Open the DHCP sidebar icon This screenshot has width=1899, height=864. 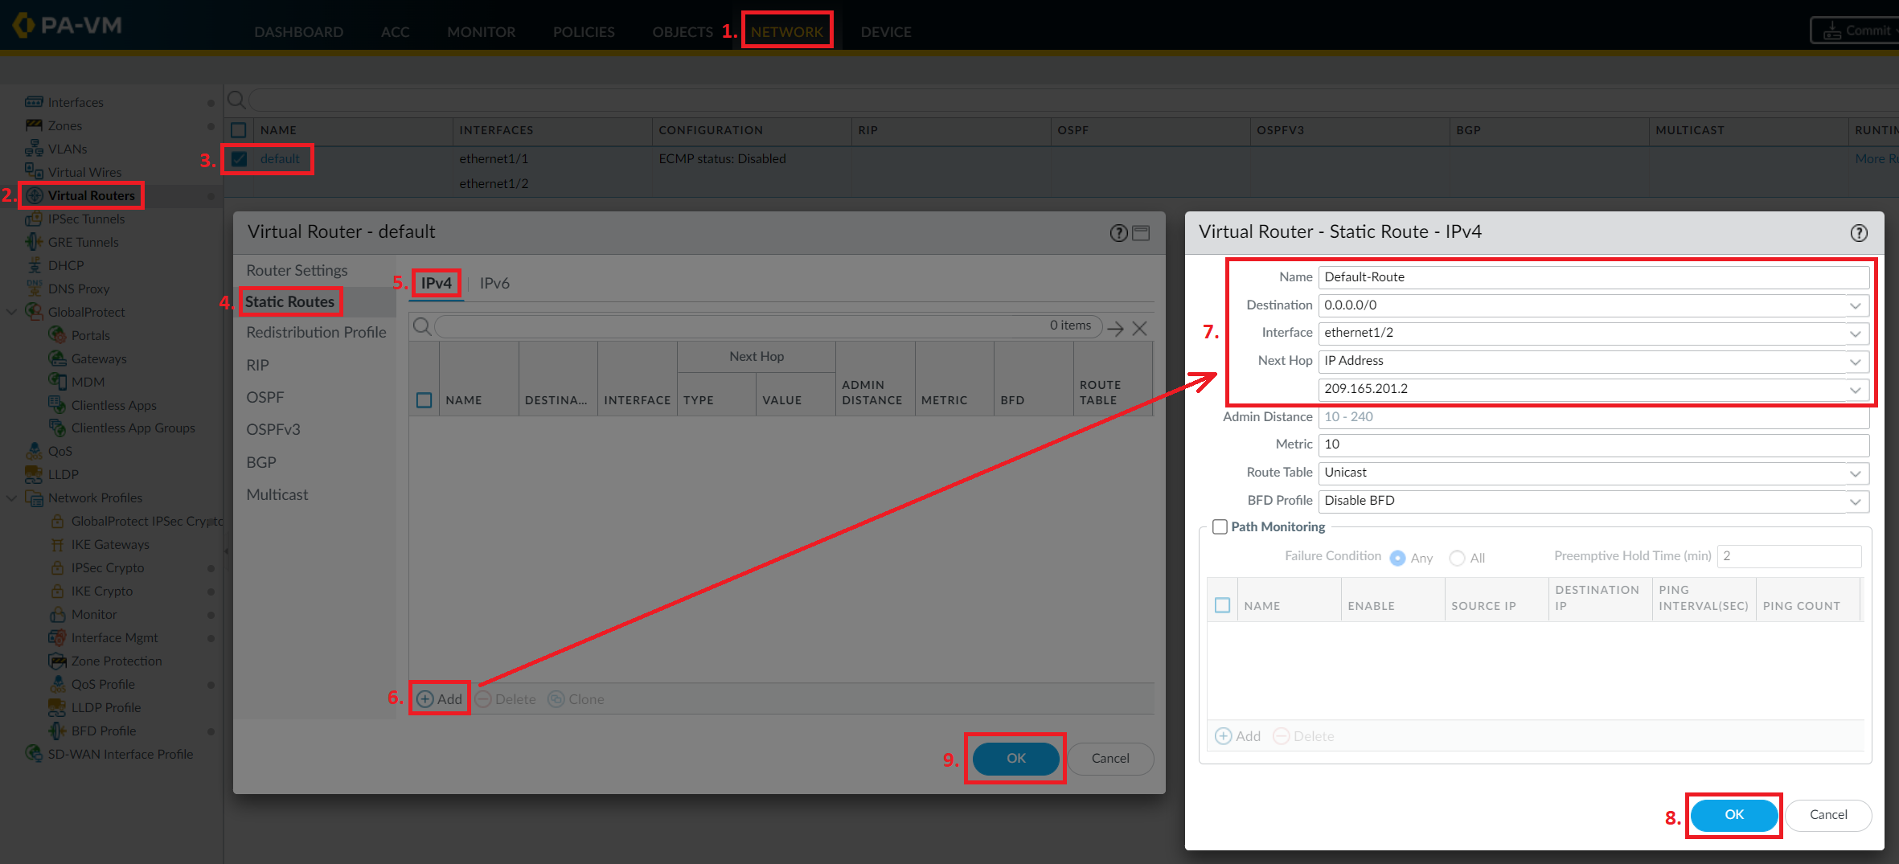34,265
